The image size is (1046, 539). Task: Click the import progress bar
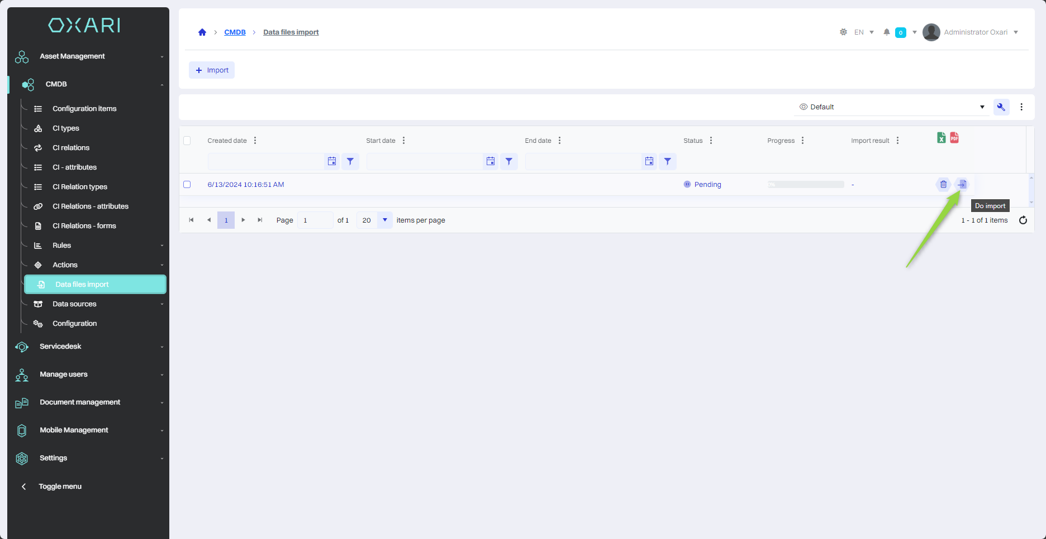(805, 185)
